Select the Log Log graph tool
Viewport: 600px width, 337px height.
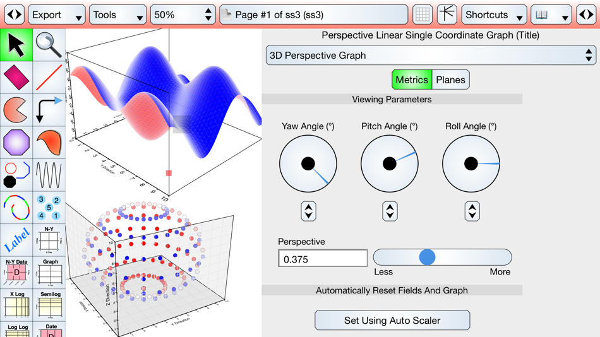click(x=16, y=329)
